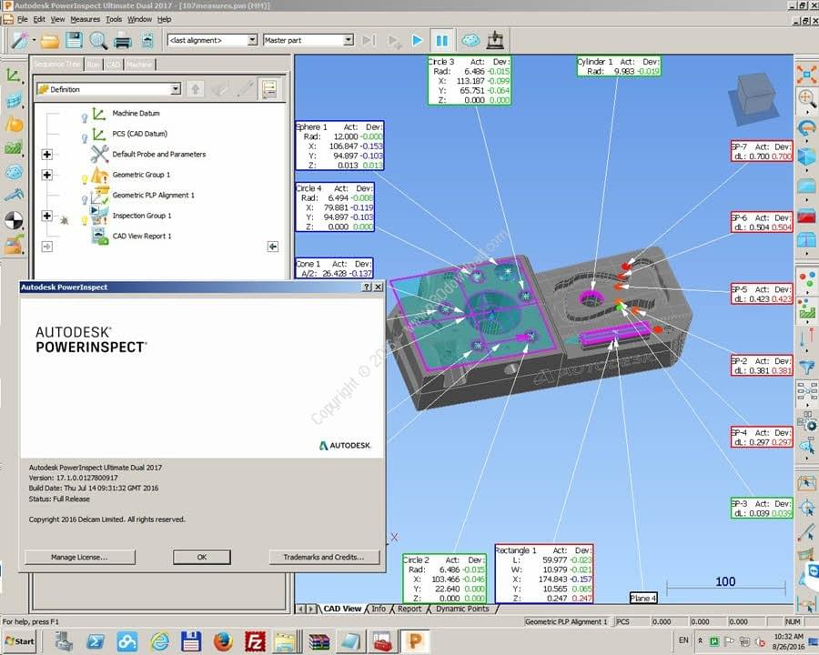Click the caliper icon in the left toolbar

[x=14, y=195]
